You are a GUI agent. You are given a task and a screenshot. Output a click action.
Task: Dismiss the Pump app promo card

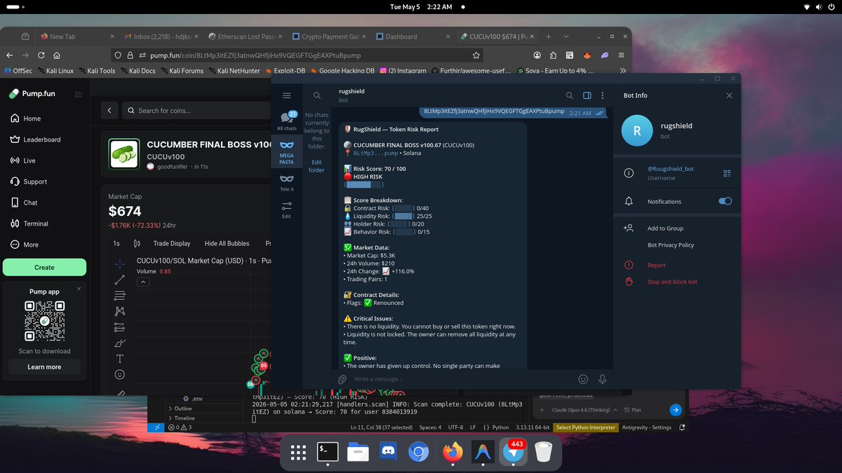(x=79, y=289)
